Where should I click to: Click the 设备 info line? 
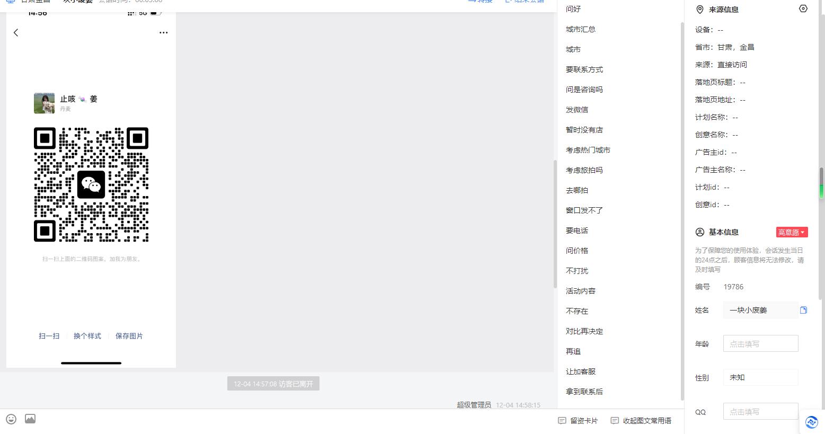pyautogui.click(x=709, y=30)
